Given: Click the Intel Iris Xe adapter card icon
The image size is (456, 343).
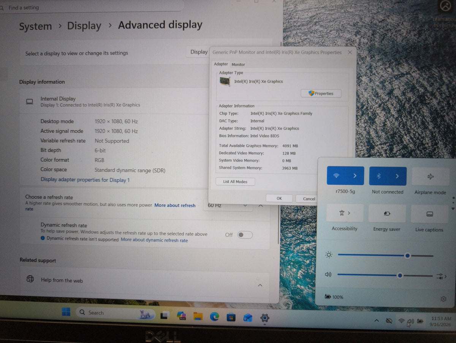Looking at the screenshot, I should (x=225, y=82).
